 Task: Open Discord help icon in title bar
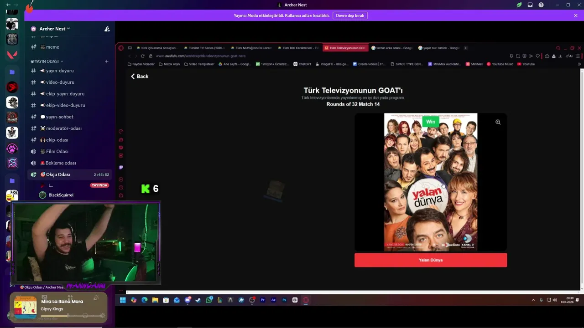pyautogui.click(x=541, y=5)
